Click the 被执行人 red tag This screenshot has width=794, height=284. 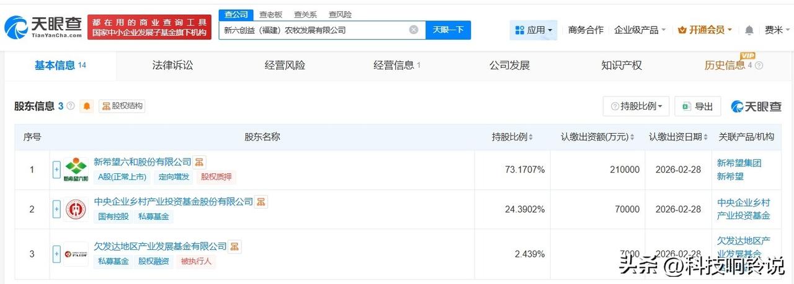[195, 261]
